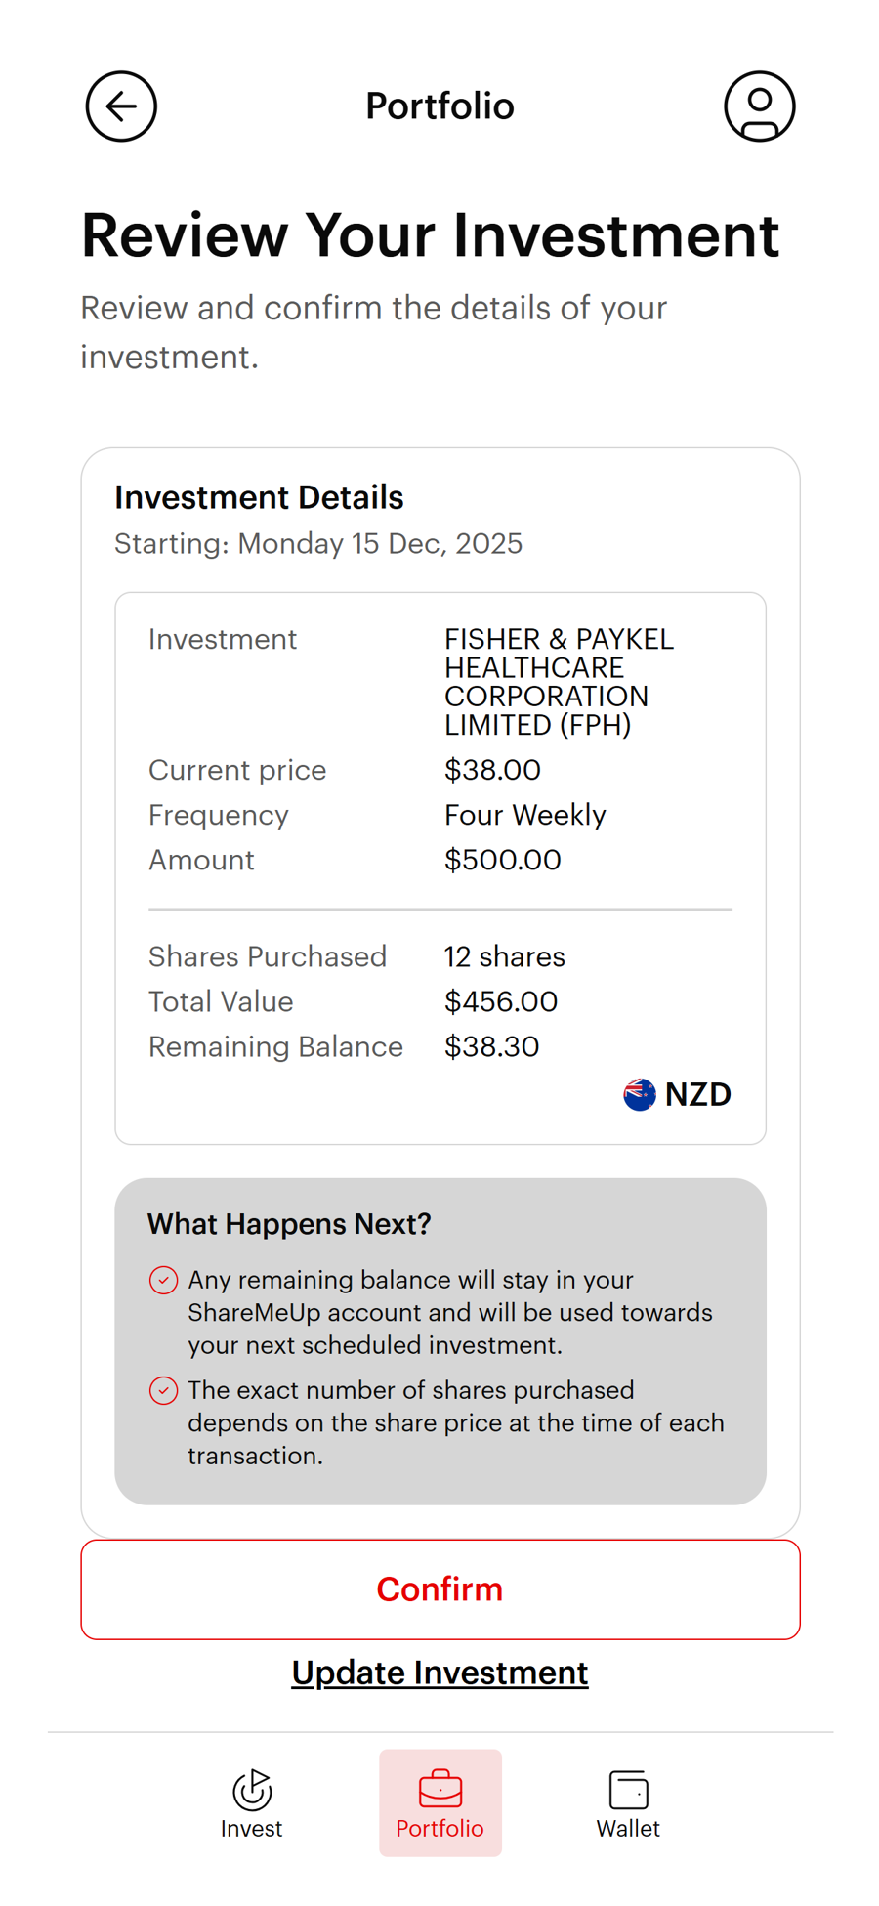Click the What Happens Next heading
879x1906 pixels.
pos(289,1224)
